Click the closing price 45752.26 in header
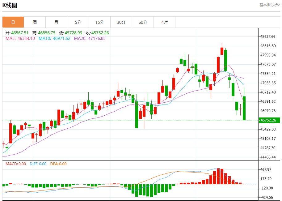The height and width of the screenshot is (201, 282). click(x=100, y=33)
